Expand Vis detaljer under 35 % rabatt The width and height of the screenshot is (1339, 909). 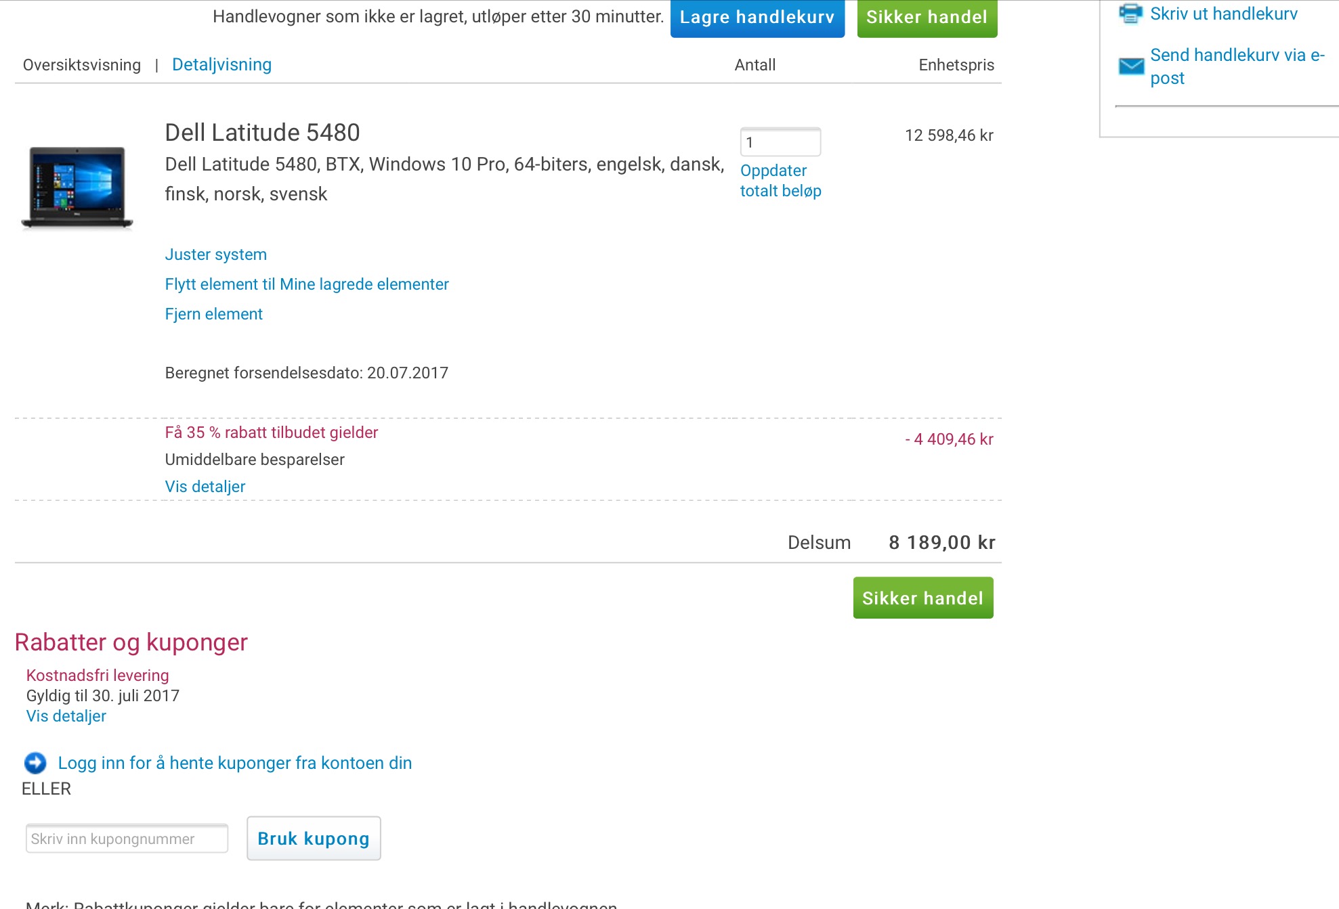point(205,487)
